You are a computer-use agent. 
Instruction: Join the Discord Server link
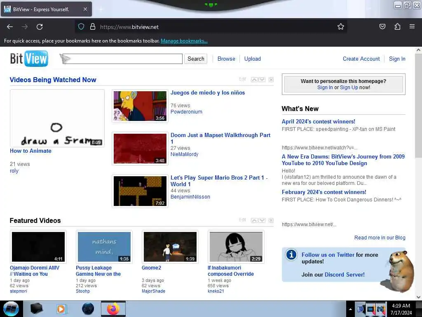tap(345, 274)
